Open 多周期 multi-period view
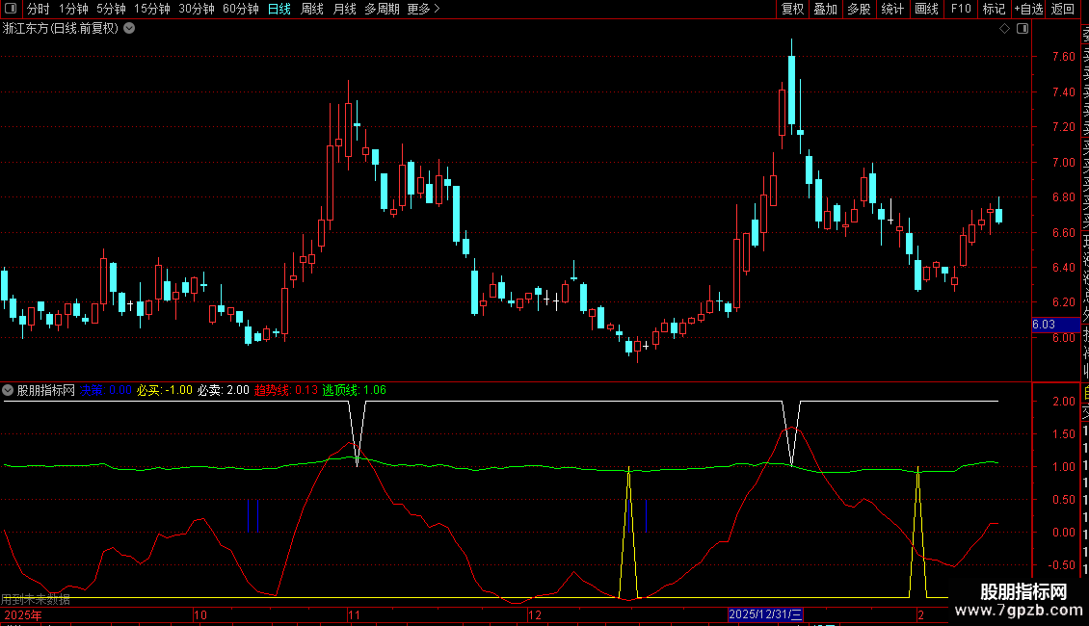The height and width of the screenshot is (626, 1089). click(x=382, y=9)
